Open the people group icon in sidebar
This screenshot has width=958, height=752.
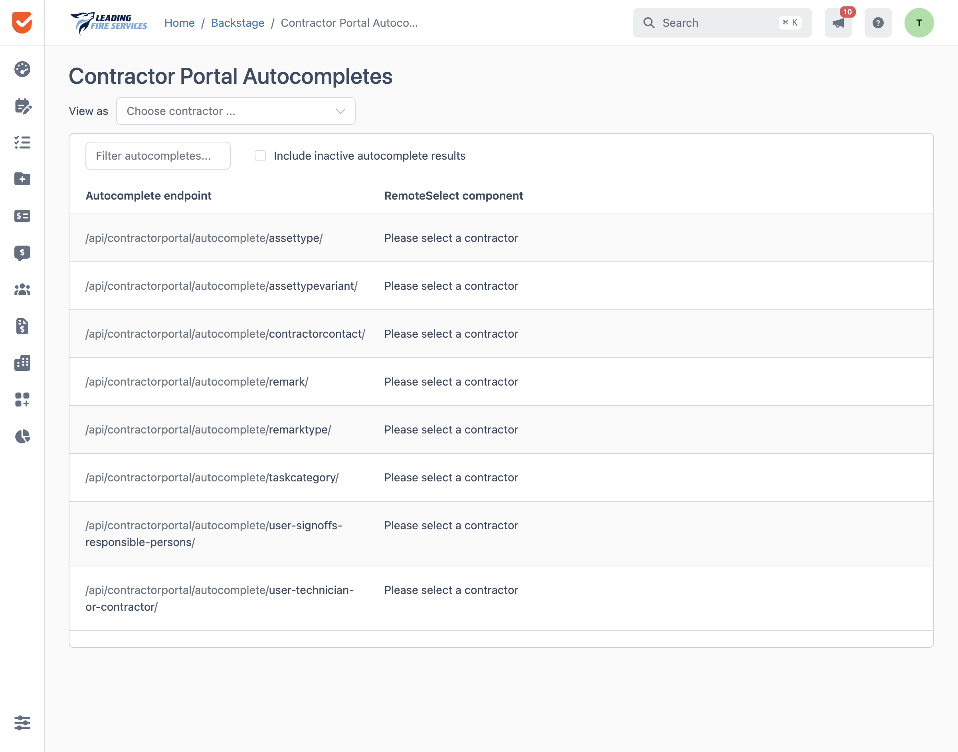click(22, 289)
